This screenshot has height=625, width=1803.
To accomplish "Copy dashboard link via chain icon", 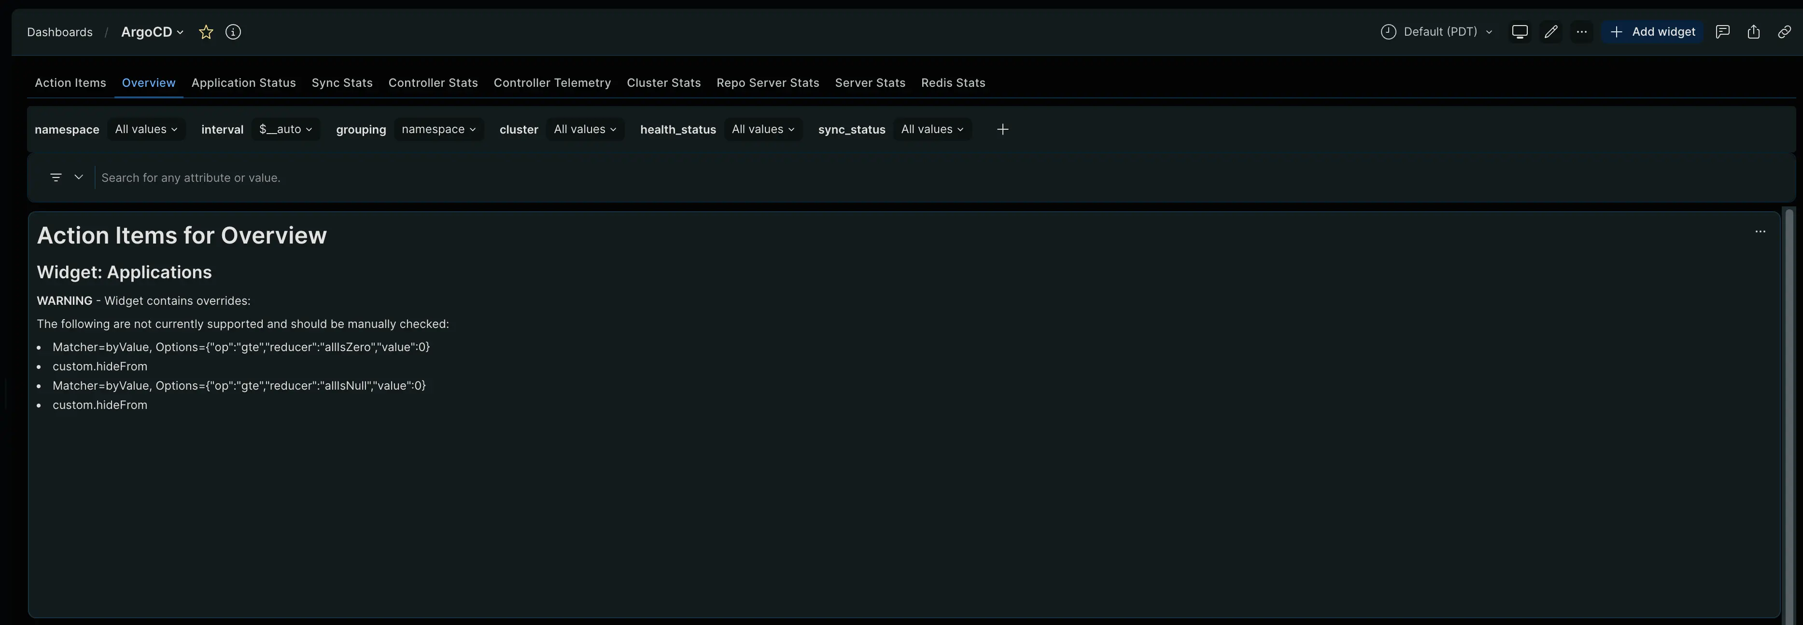I will [1784, 32].
